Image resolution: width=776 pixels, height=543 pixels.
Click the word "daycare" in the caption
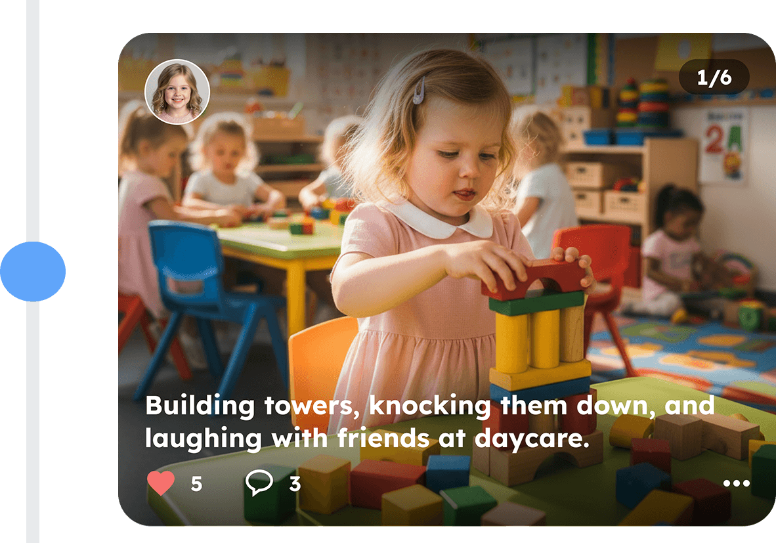(x=532, y=439)
